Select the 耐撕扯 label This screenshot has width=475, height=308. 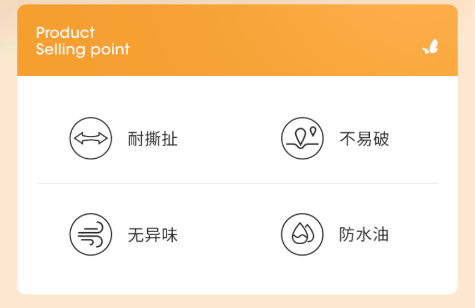[x=153, y=139]
